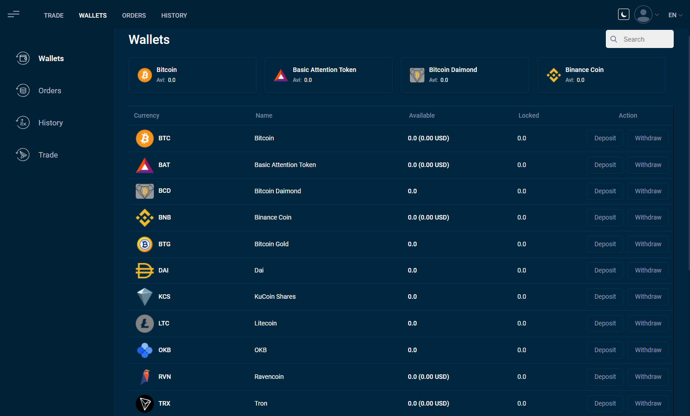Click the BNB coin icon in table
The height and width of the screenshot is (416, 690).
pyautogui.click(x=145, y=217)
